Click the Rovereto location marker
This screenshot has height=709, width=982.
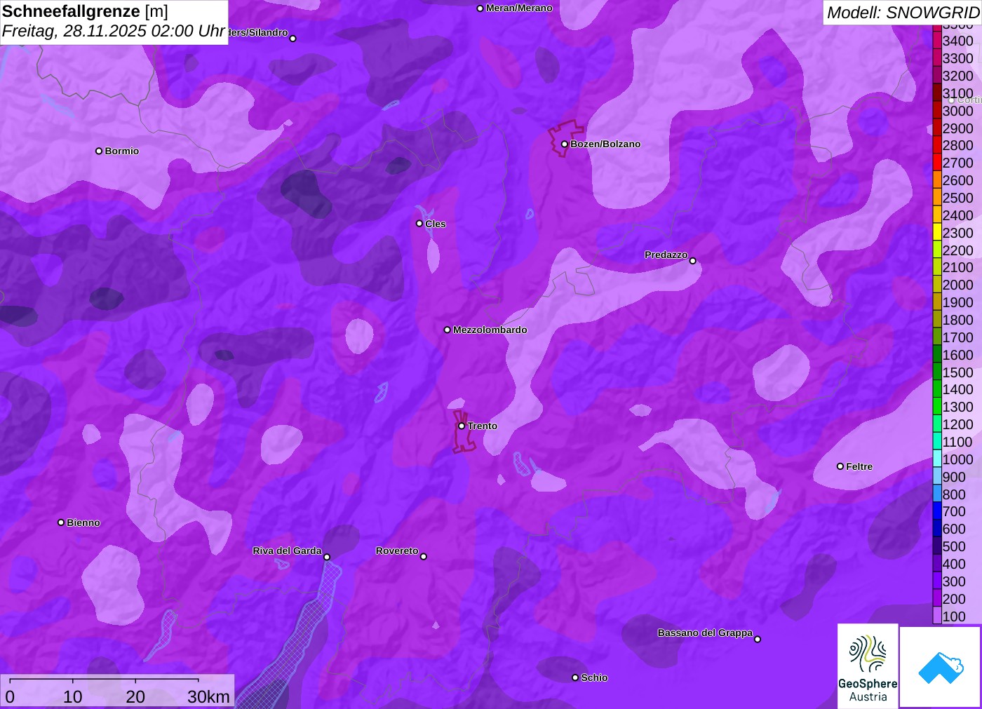[424, 557]
